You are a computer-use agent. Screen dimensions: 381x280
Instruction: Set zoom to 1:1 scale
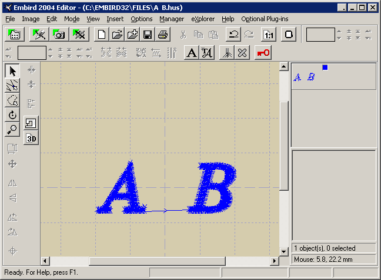[269, 35]
